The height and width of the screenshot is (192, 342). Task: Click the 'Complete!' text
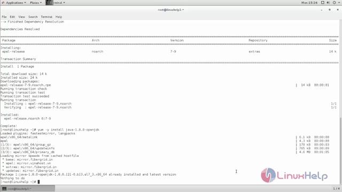pos(9,126)
